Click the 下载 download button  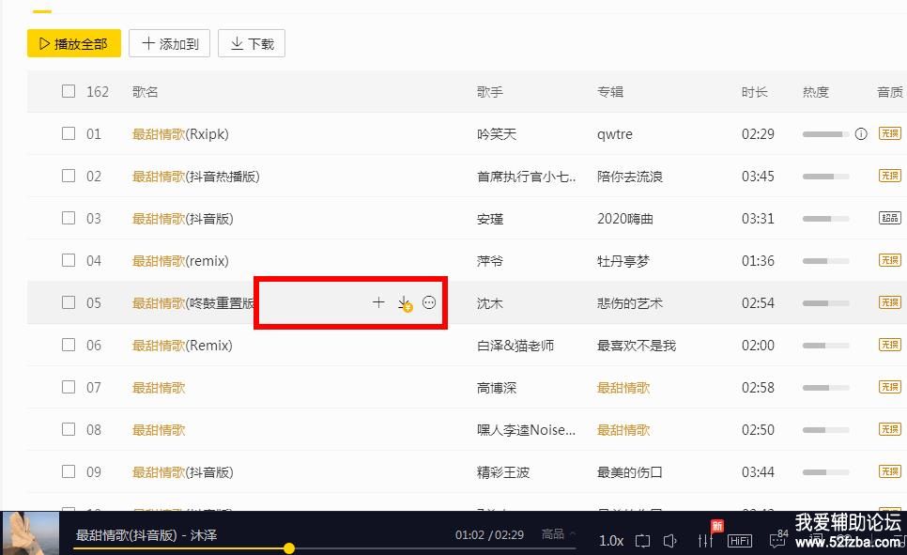[252, 43]
